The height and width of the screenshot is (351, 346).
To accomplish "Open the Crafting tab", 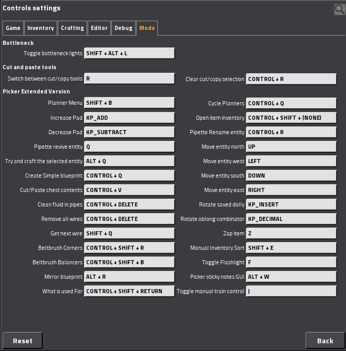I will (x=73, y=28).
